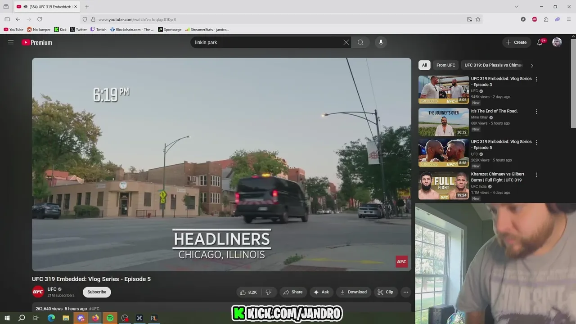Select the All filter chip

pos(424,65)
